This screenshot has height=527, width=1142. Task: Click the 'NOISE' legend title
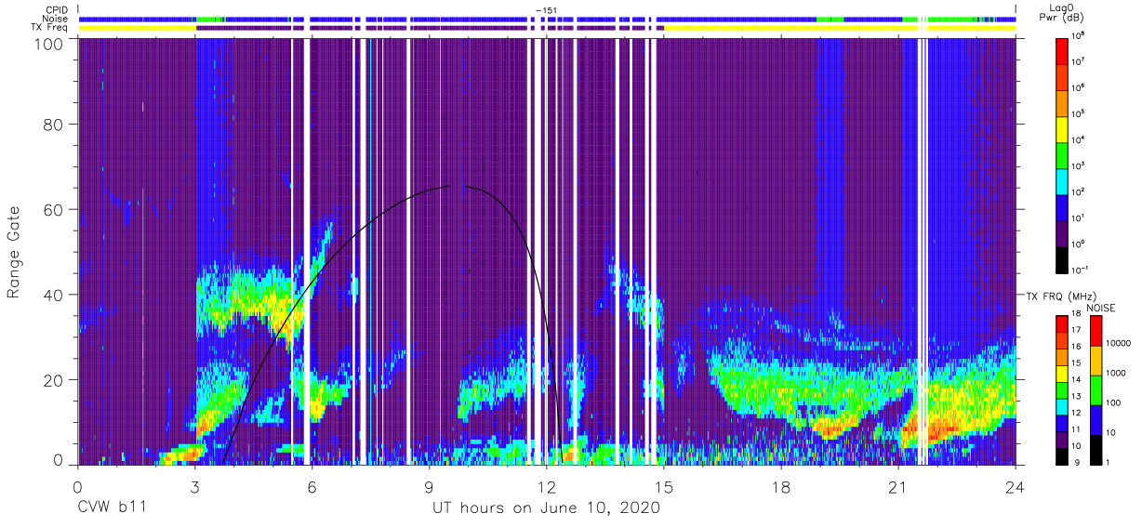click(1100, 308)
